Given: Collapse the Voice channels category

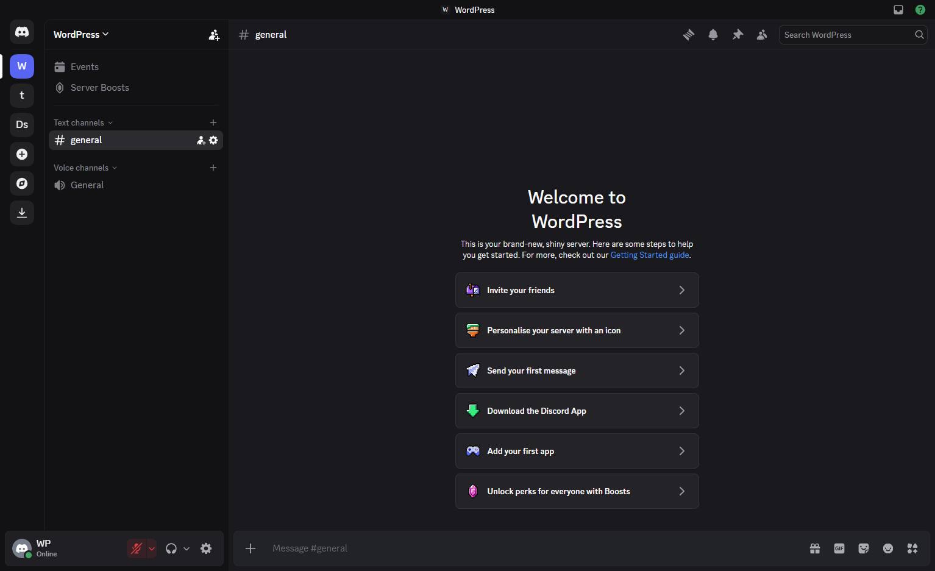Looking at the screenshot, I should (85, 168).
